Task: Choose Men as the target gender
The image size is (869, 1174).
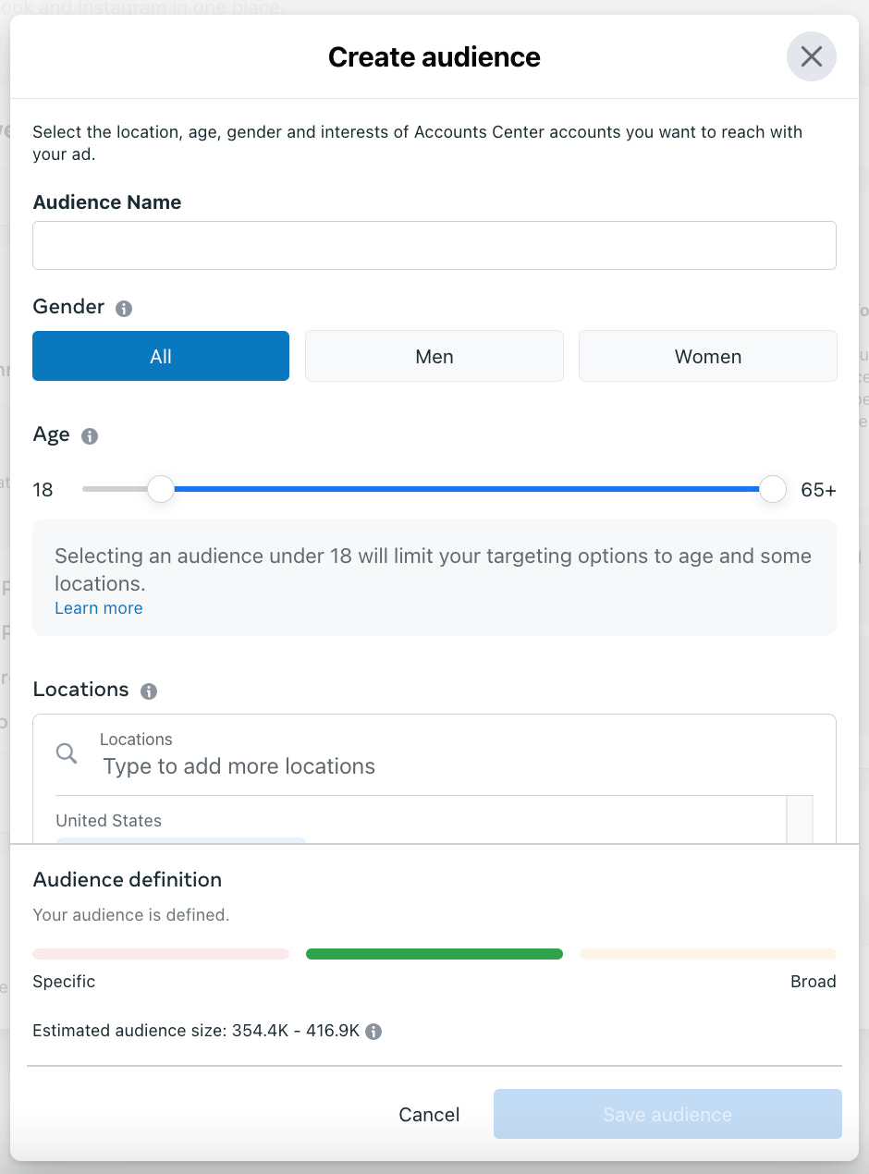Action: pyautogui.click(x=434, y=357)
